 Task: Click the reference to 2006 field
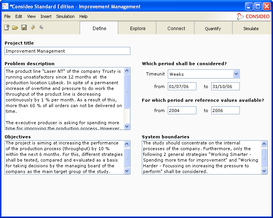tap(225, 111)
